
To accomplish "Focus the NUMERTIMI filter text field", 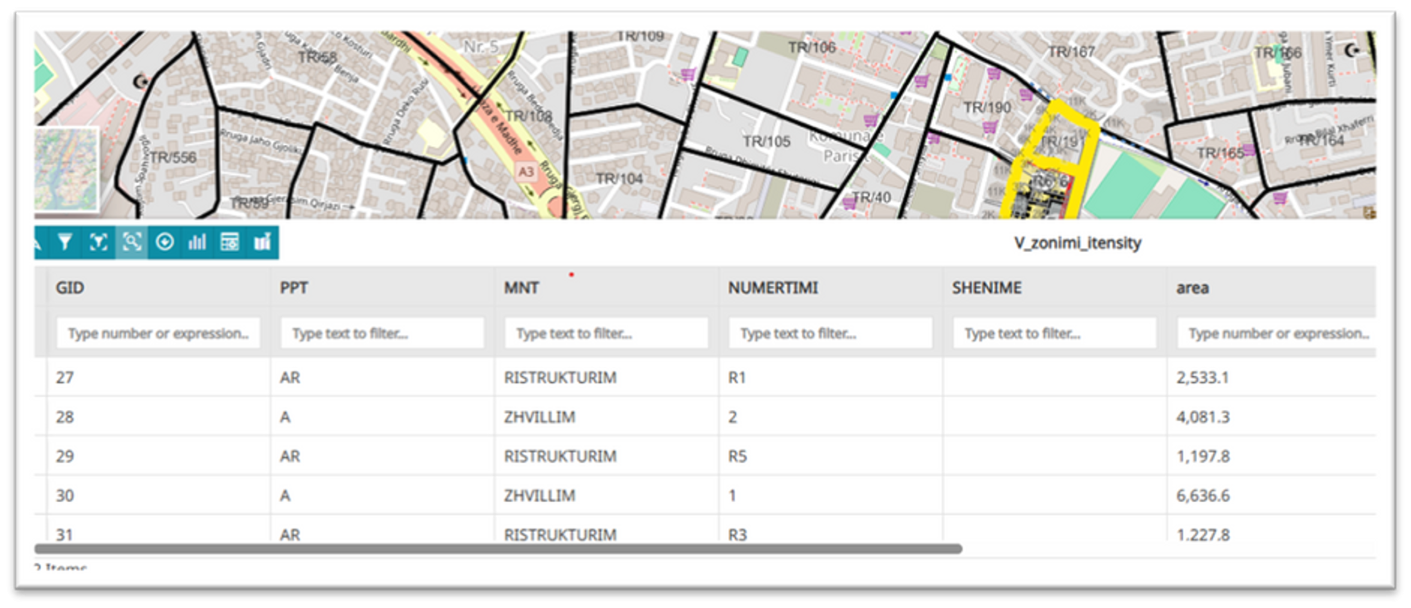I will tap(830, 333).
